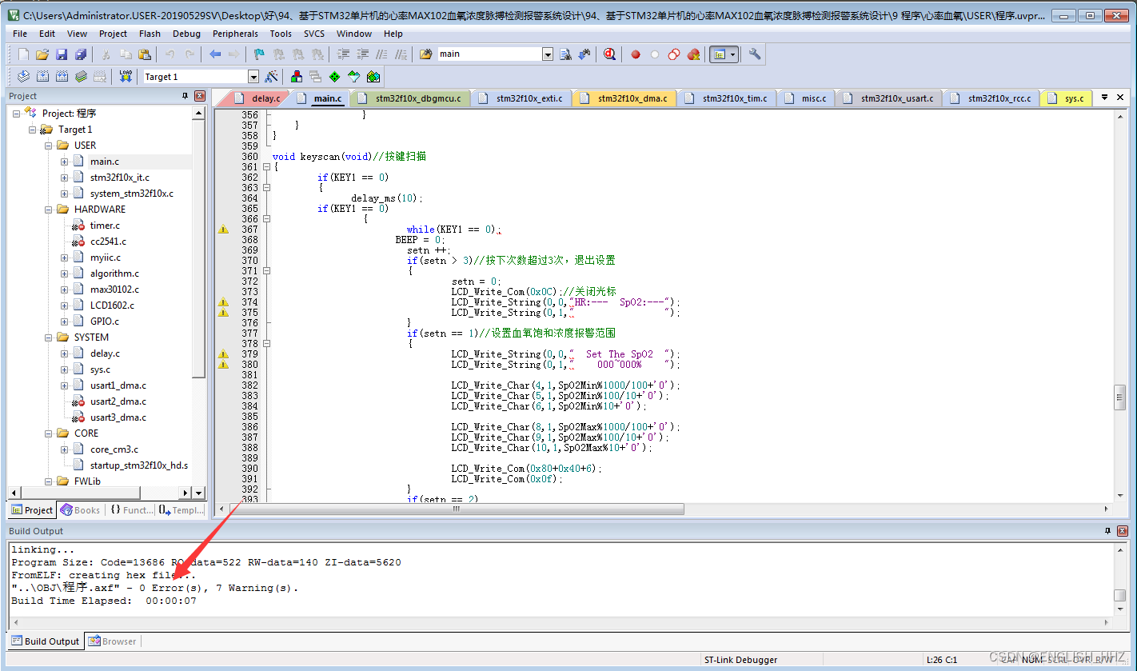Open Batch Build from the toolbar
1137x671 pixels.
(x=81, y=77)
